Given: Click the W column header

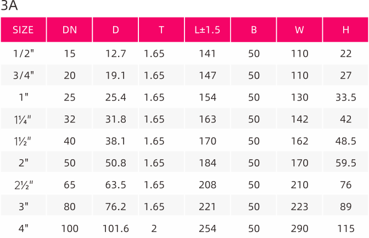Looking at the screenshot, I should (299, 30).
